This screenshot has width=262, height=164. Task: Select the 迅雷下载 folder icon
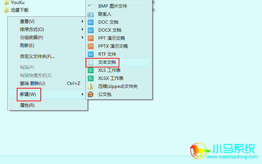(x=6, y=10)
